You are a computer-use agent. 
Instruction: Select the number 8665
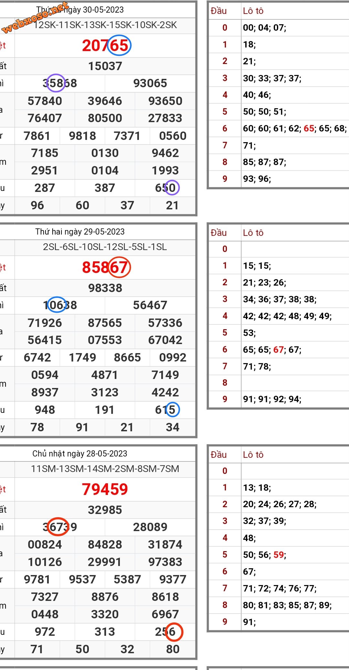click(127, 358)
